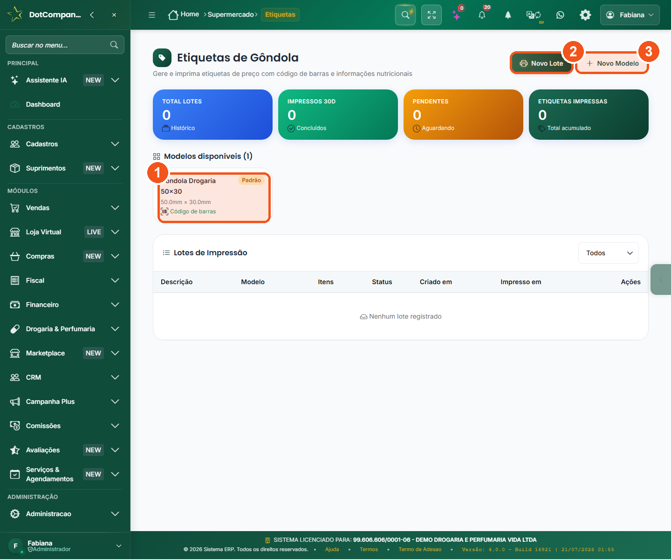Click the Etiquetas Impressas card
Screen dimensions: 671x559
(589, 115)
